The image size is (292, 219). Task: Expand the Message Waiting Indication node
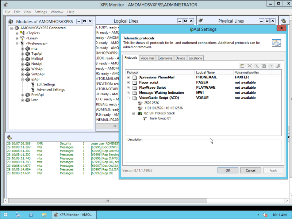click(128, 93)
